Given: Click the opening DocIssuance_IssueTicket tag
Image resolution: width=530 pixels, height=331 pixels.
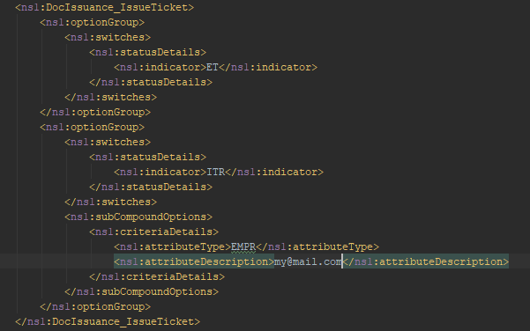Looking at the screenshot, I should click(x=104, y=7).
